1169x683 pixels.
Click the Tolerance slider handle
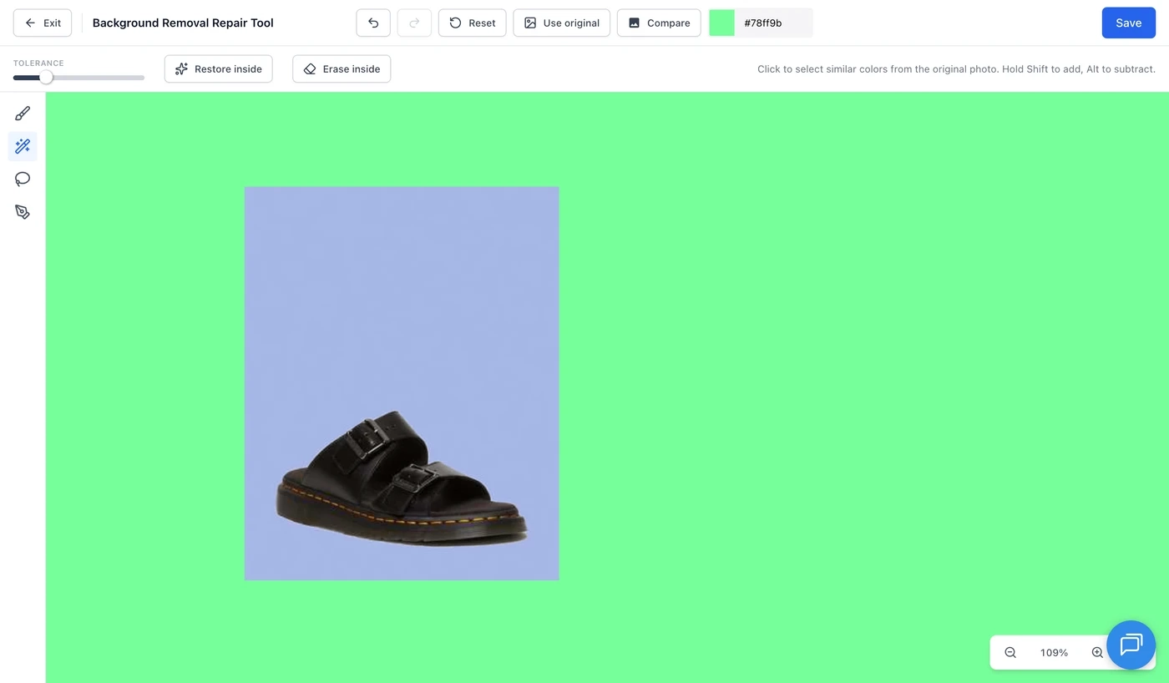[x=46, y=78]
